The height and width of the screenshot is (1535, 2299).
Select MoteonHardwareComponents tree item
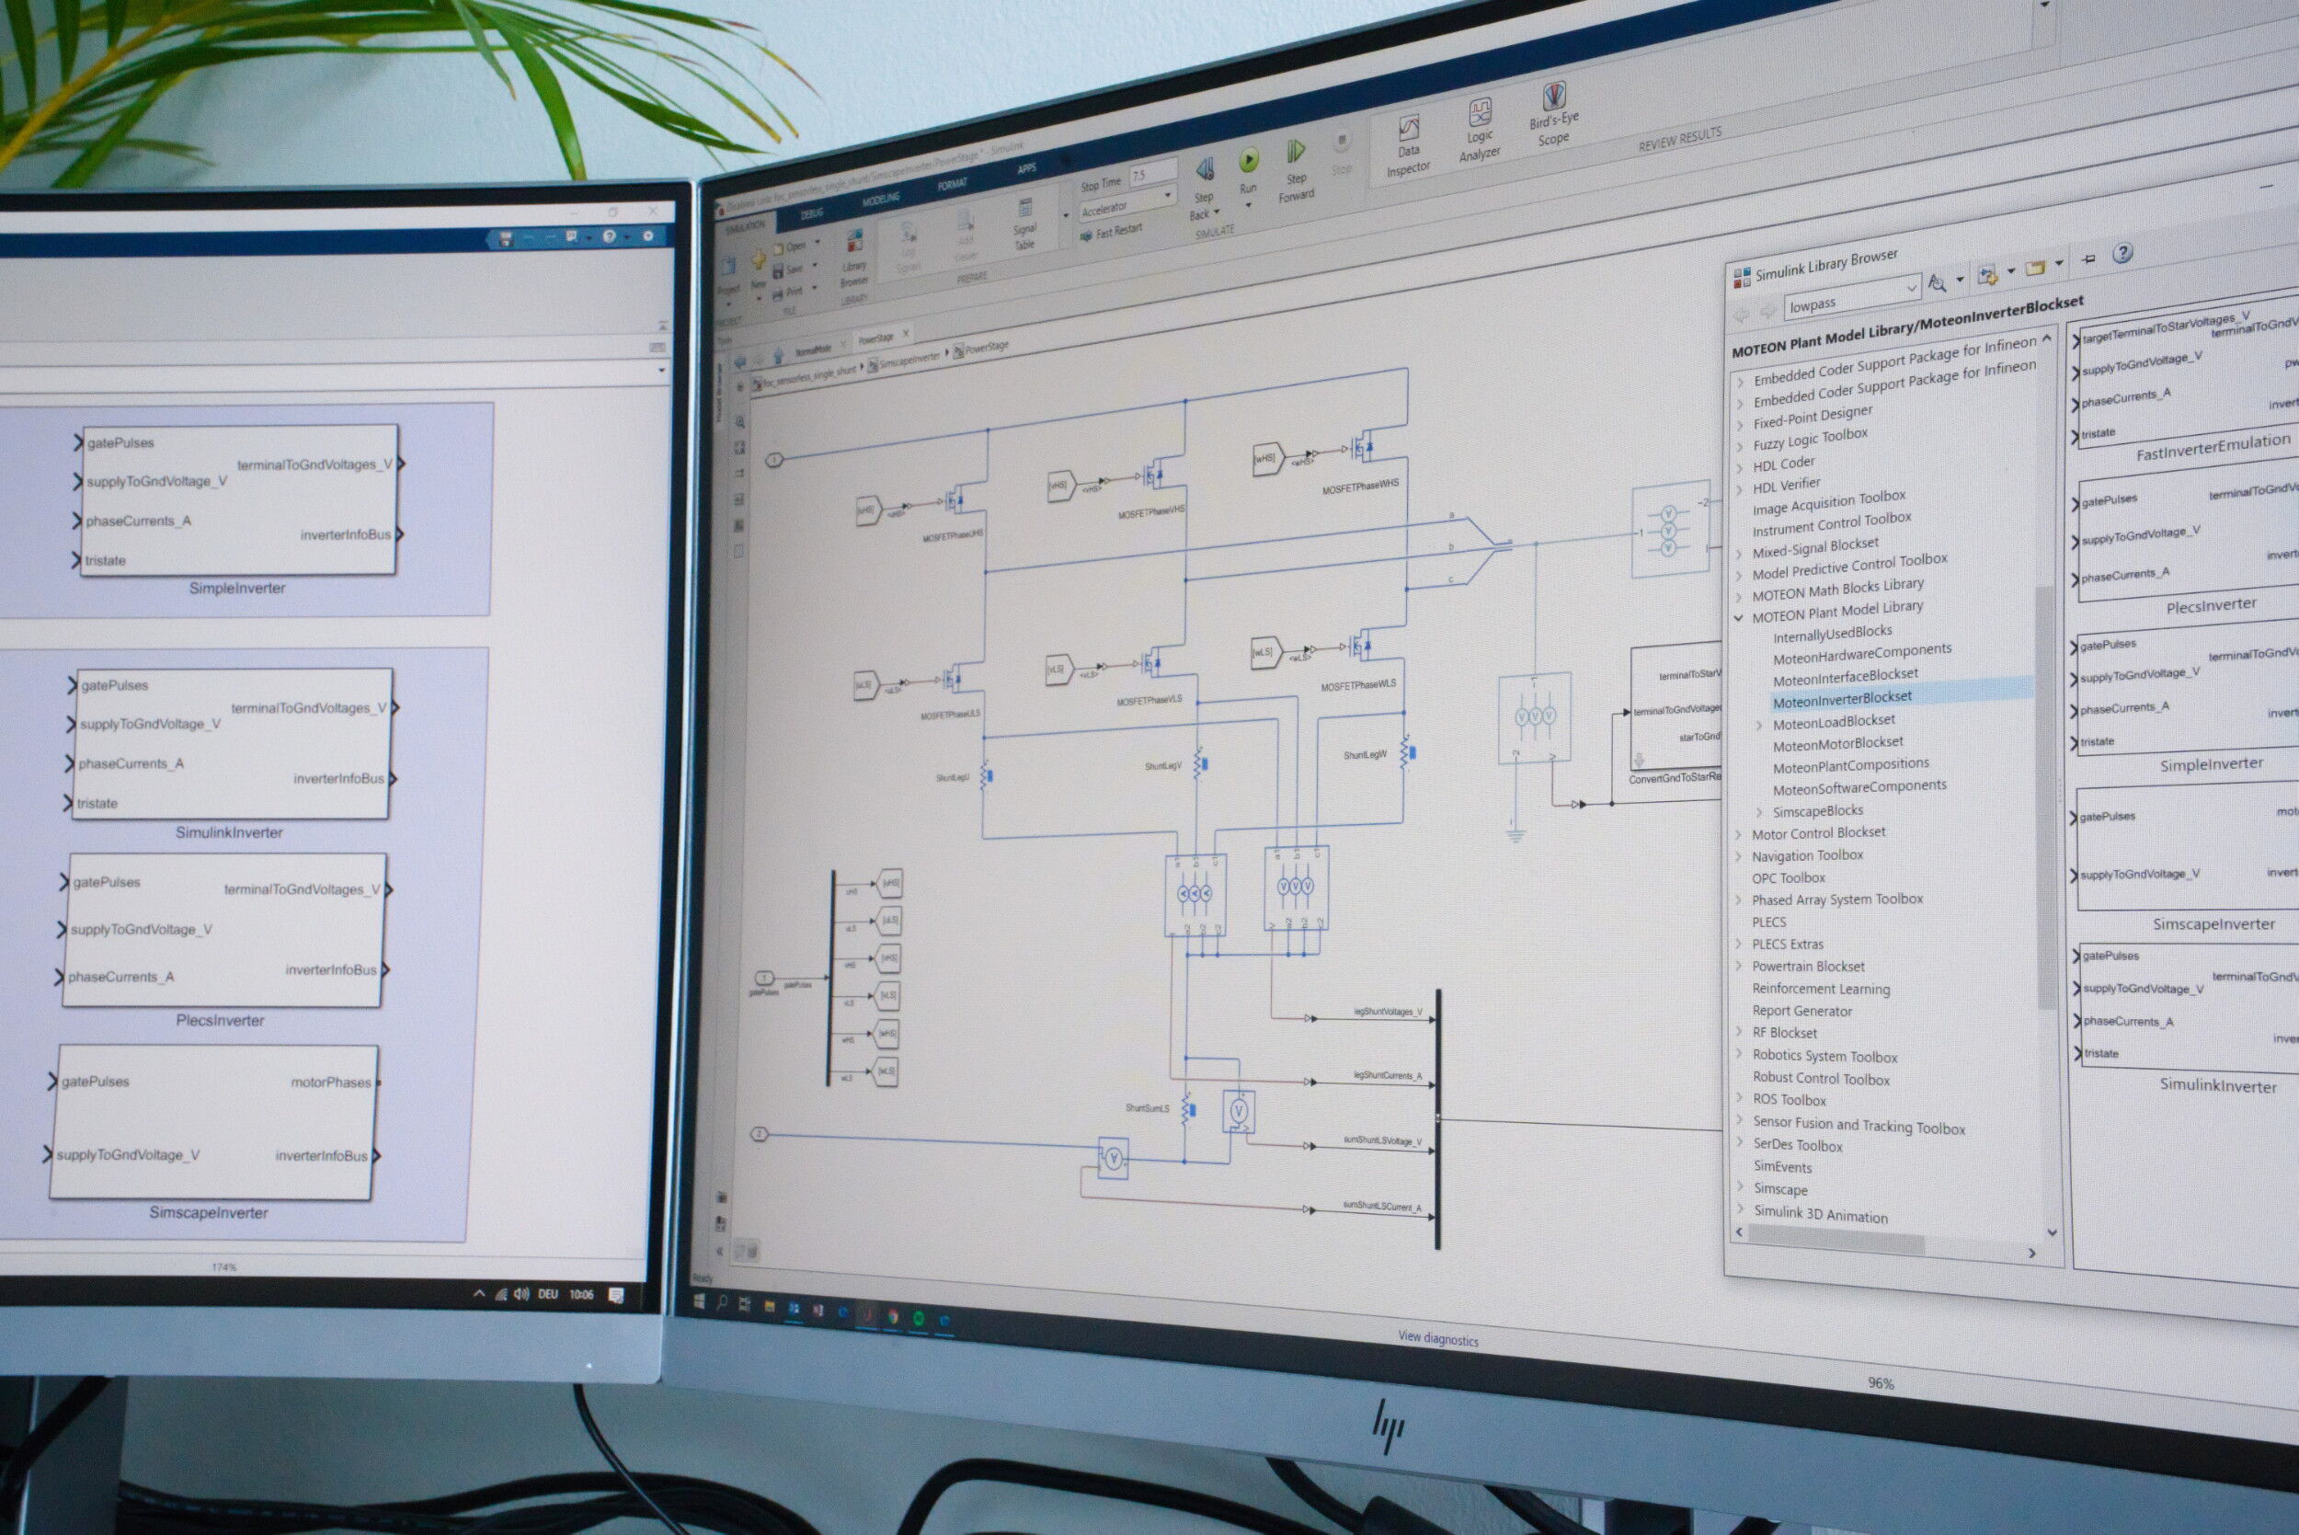(1862, 653)
